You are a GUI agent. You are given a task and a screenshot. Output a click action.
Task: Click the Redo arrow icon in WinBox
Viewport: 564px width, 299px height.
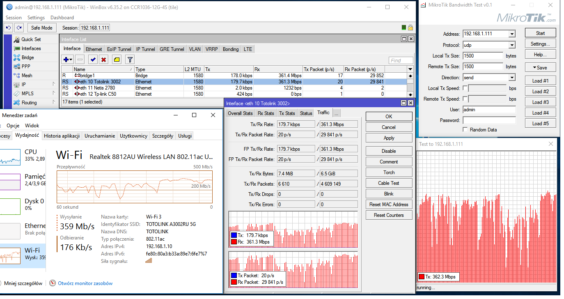point(19,28)
